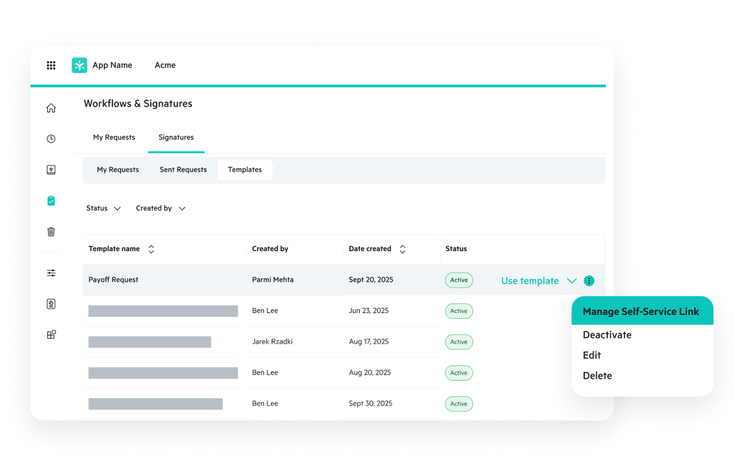Choose Deactivate in the context menu

pyautogui.click(x=607, y=335)
